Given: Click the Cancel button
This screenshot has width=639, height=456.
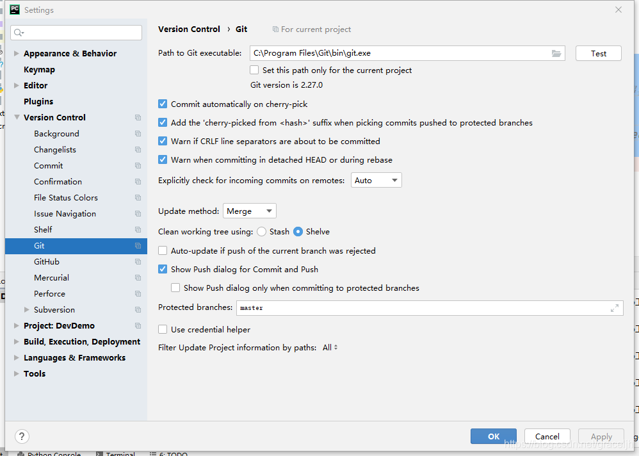Looking at the screenshot, I should coord(547,436).
